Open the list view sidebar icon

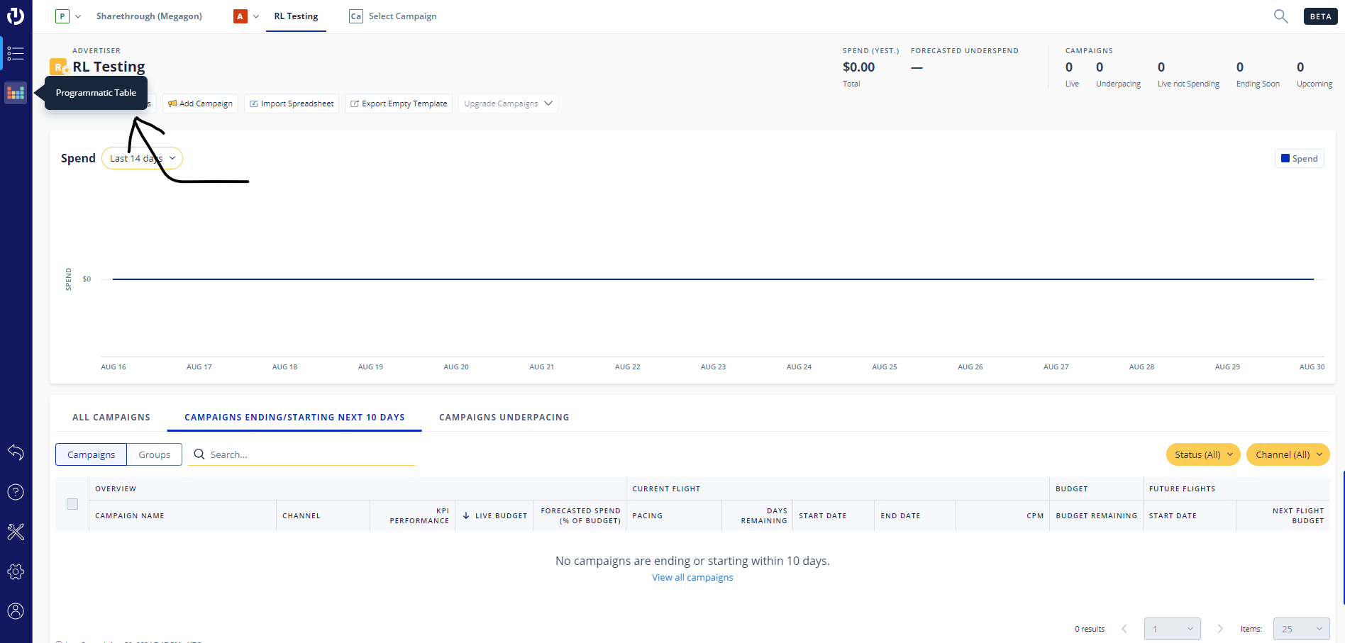tap(16, 53)
